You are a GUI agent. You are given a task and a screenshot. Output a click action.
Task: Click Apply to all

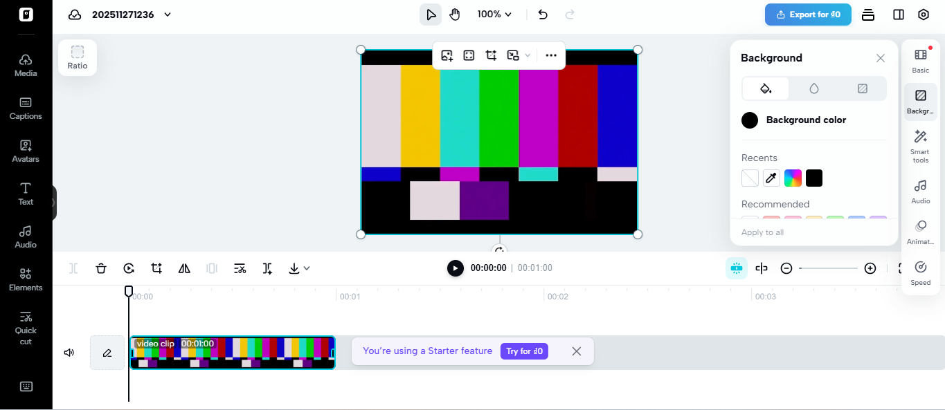[x=762, y=232]
